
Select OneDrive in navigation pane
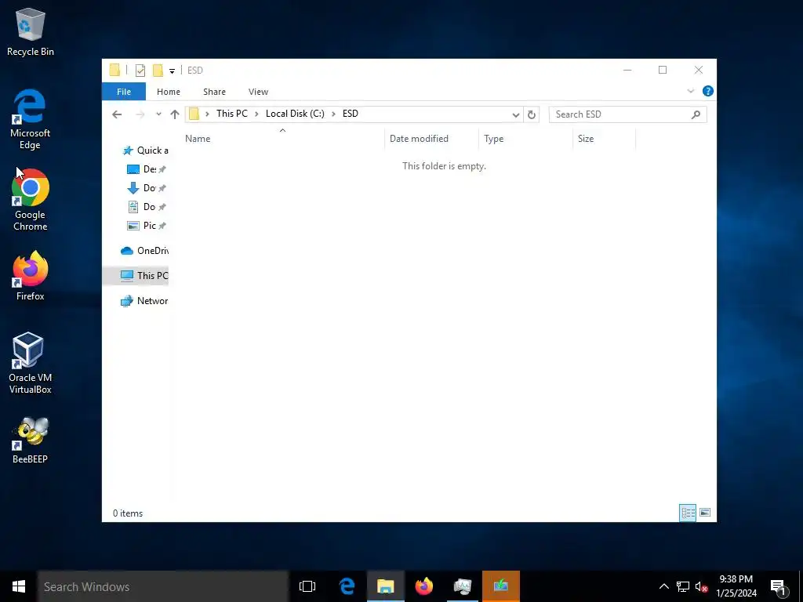point(144,251)
